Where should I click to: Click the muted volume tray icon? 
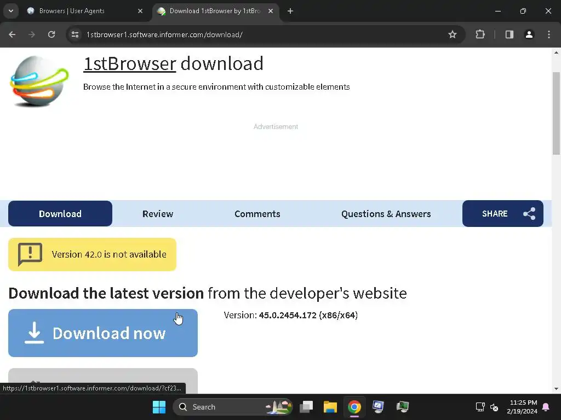(x=494, y=407)
